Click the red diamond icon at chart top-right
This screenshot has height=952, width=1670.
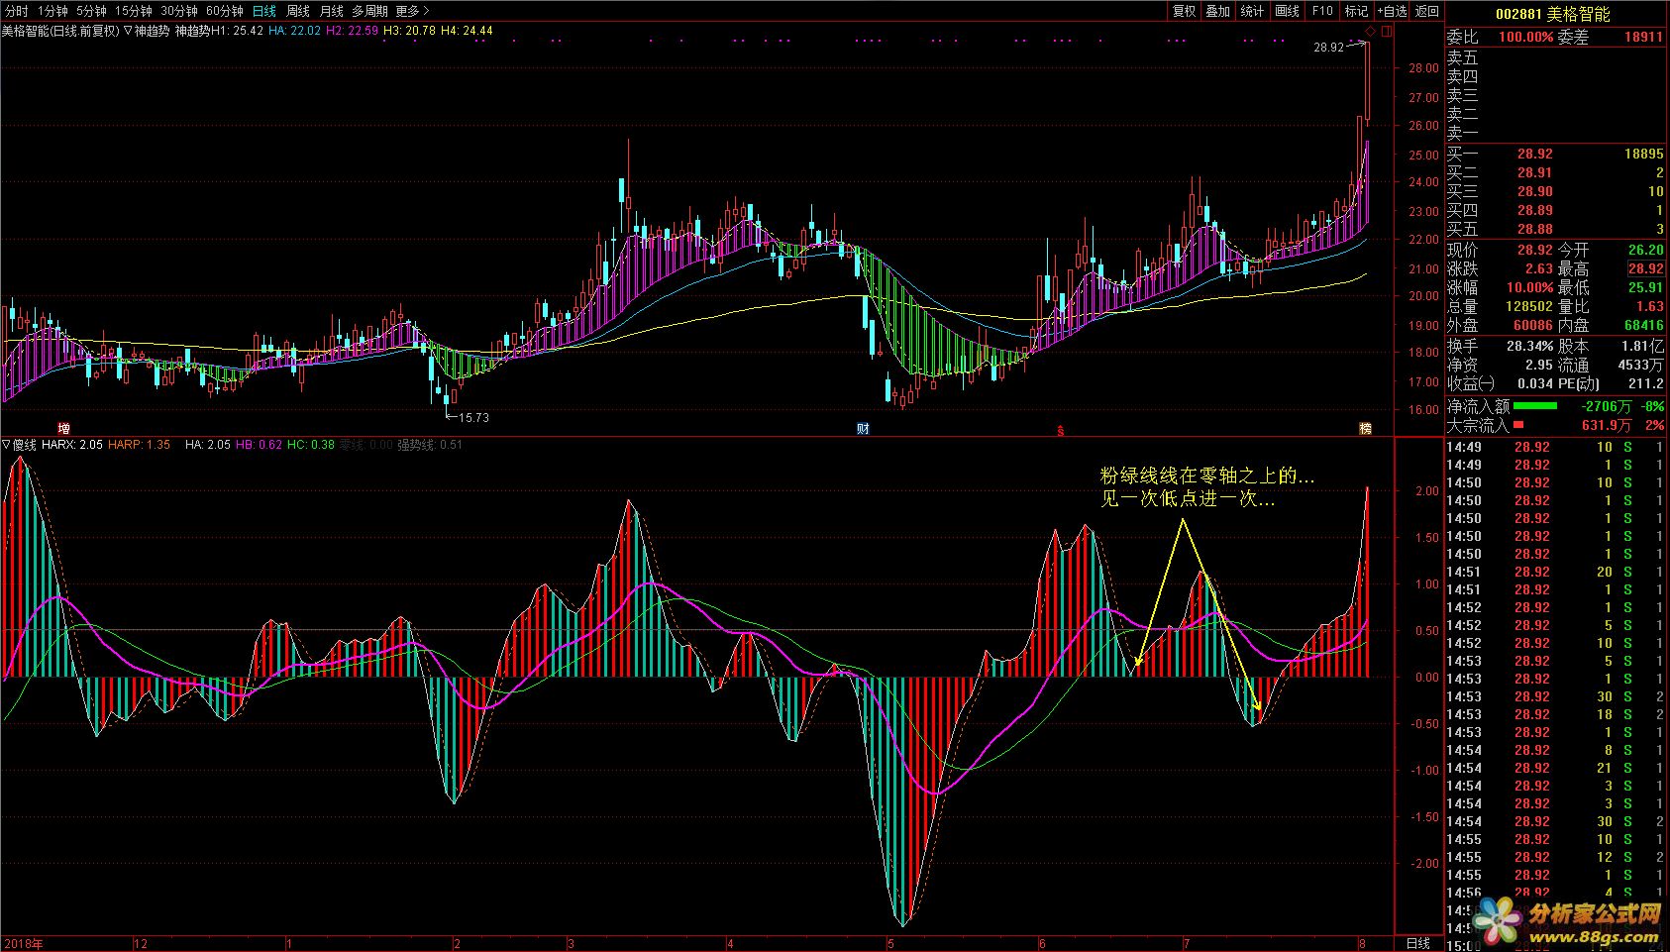1372,31
